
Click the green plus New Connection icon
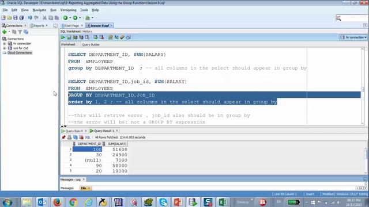[x=4, y=32]
